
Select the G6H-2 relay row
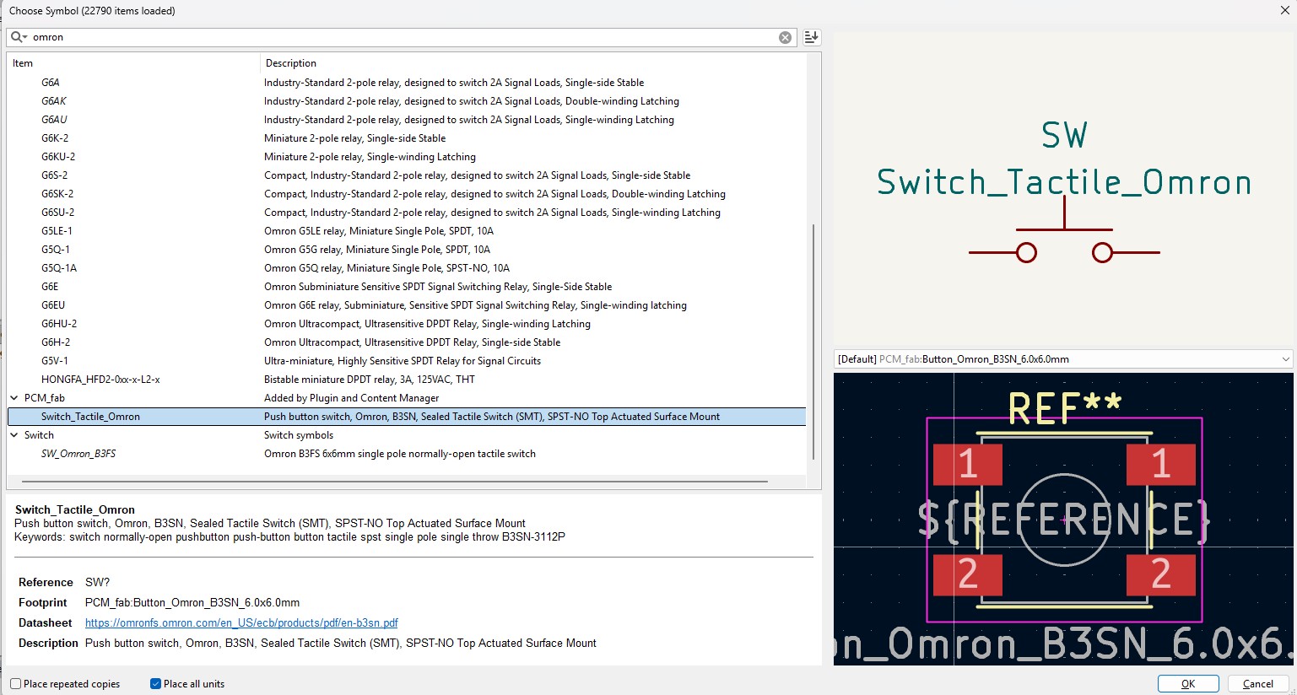coord(407,342)
